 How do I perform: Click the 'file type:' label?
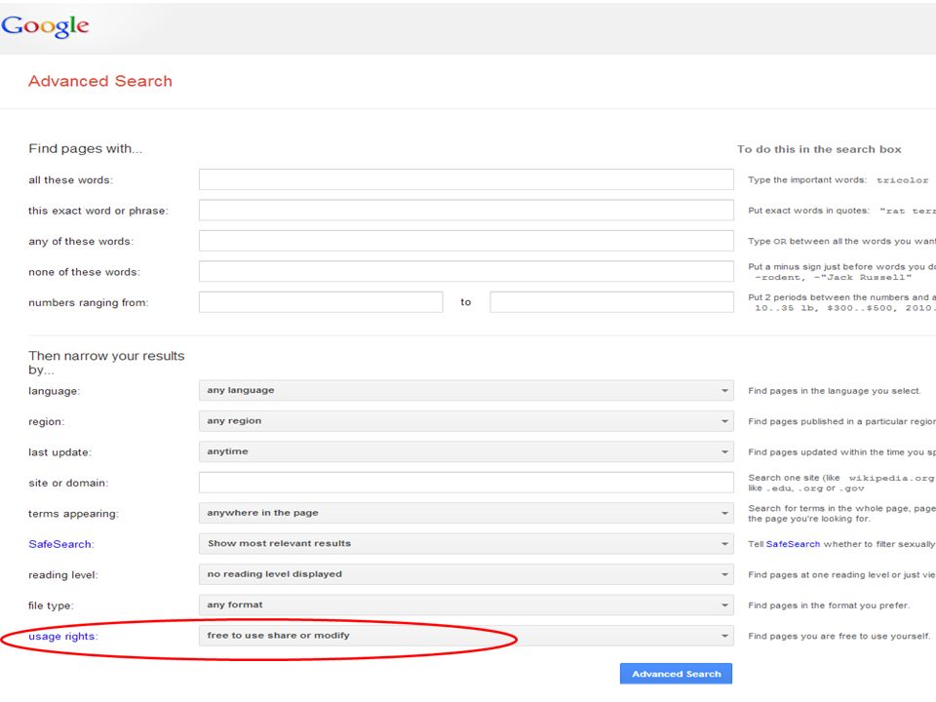pyautogui.click(x=51, y=605)
